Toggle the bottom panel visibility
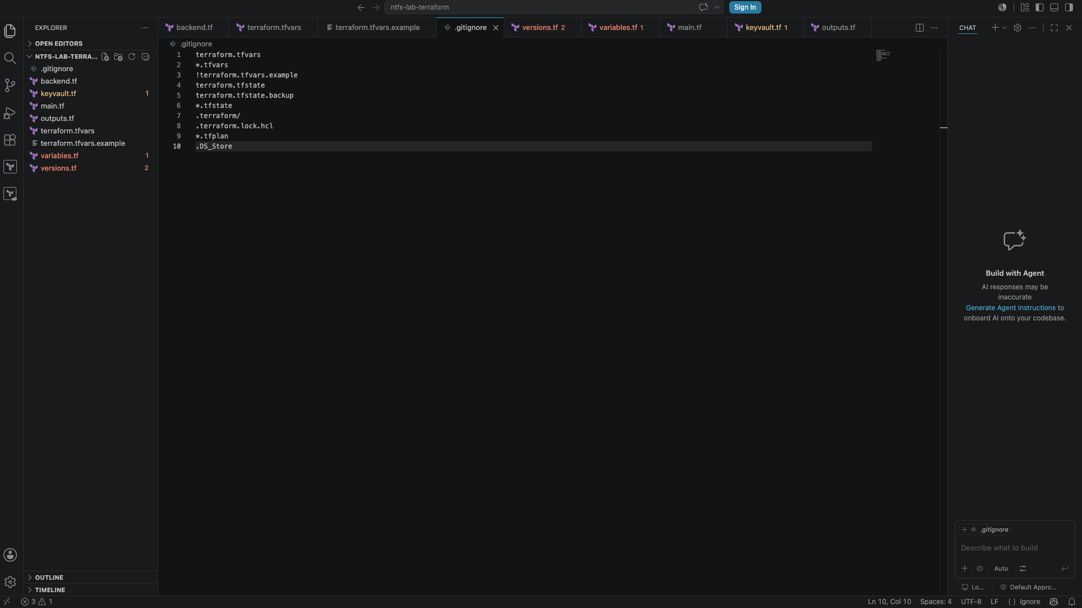This screenshot has height=608, width=1082. (1054, 7)
